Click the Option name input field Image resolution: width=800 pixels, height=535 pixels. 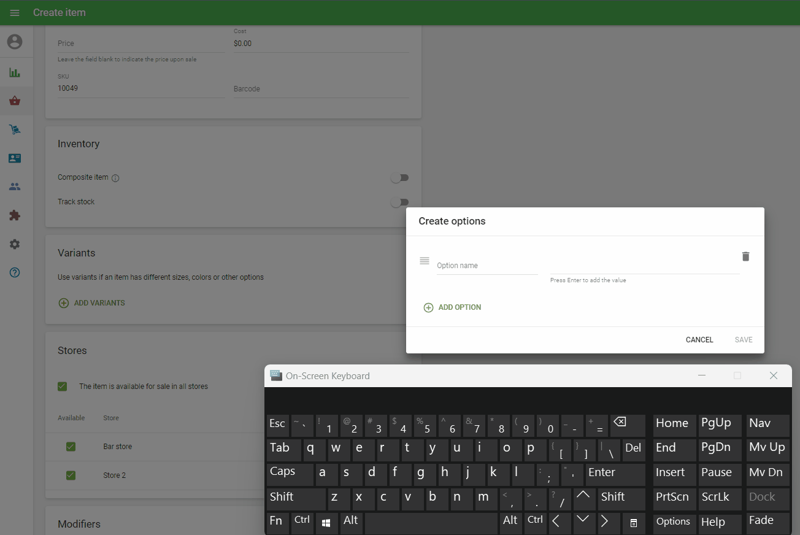pyautogui.click(x=487, y=266)
